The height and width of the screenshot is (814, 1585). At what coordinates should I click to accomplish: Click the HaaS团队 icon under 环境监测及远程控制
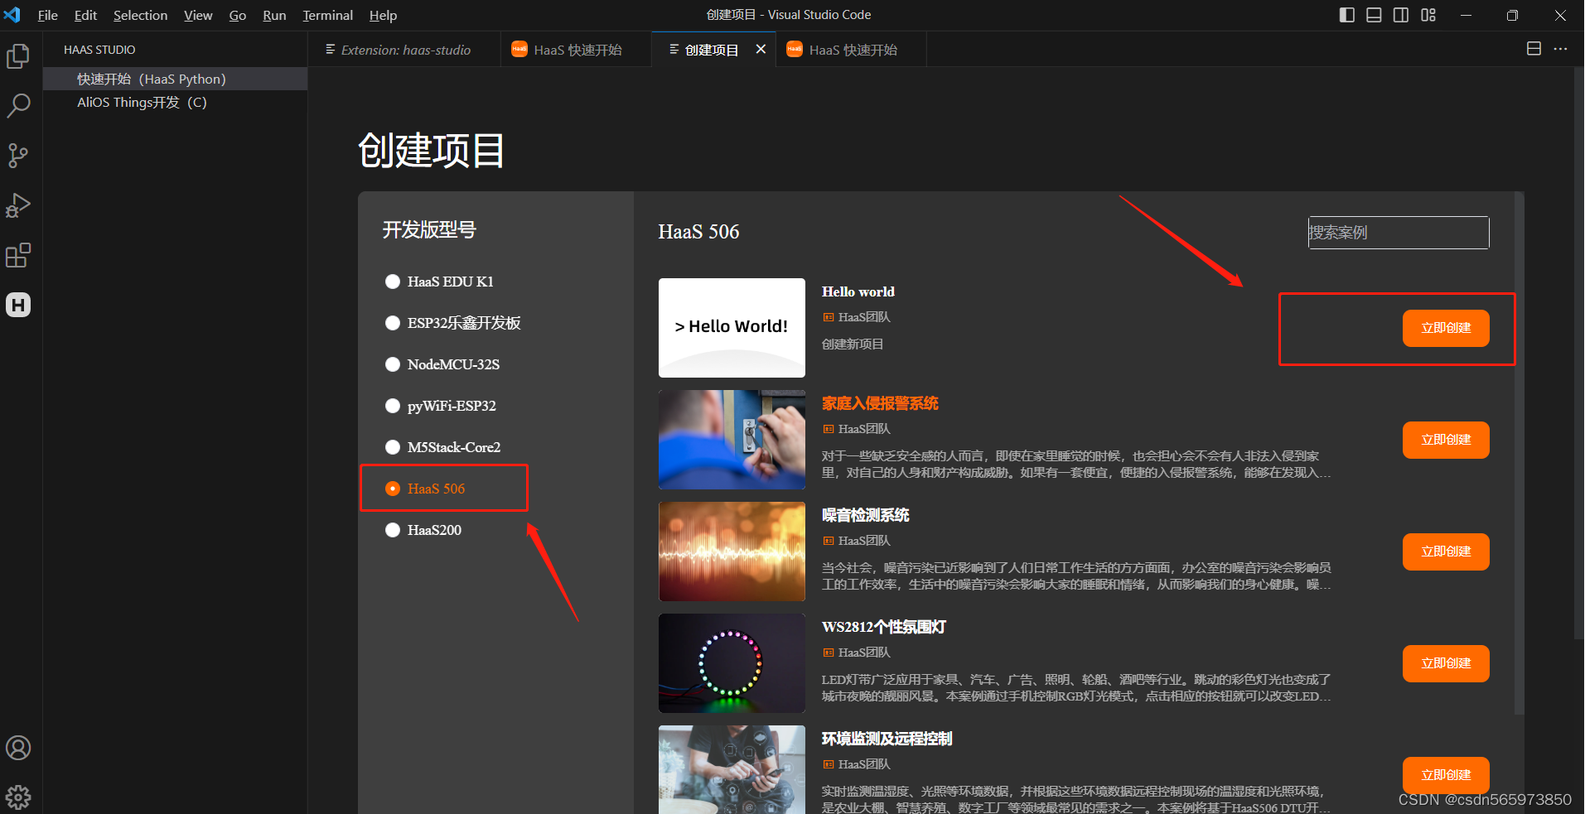coord(828,764)
